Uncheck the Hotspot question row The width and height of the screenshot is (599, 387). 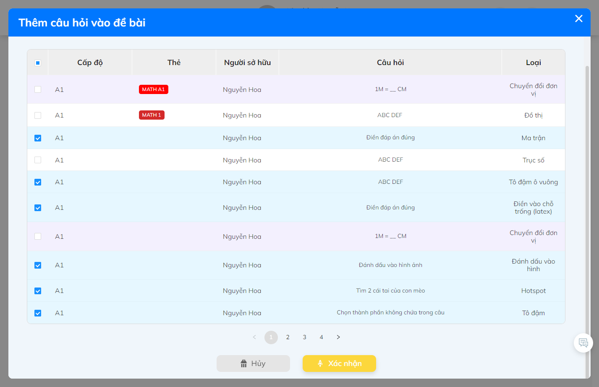coord(38,291)
